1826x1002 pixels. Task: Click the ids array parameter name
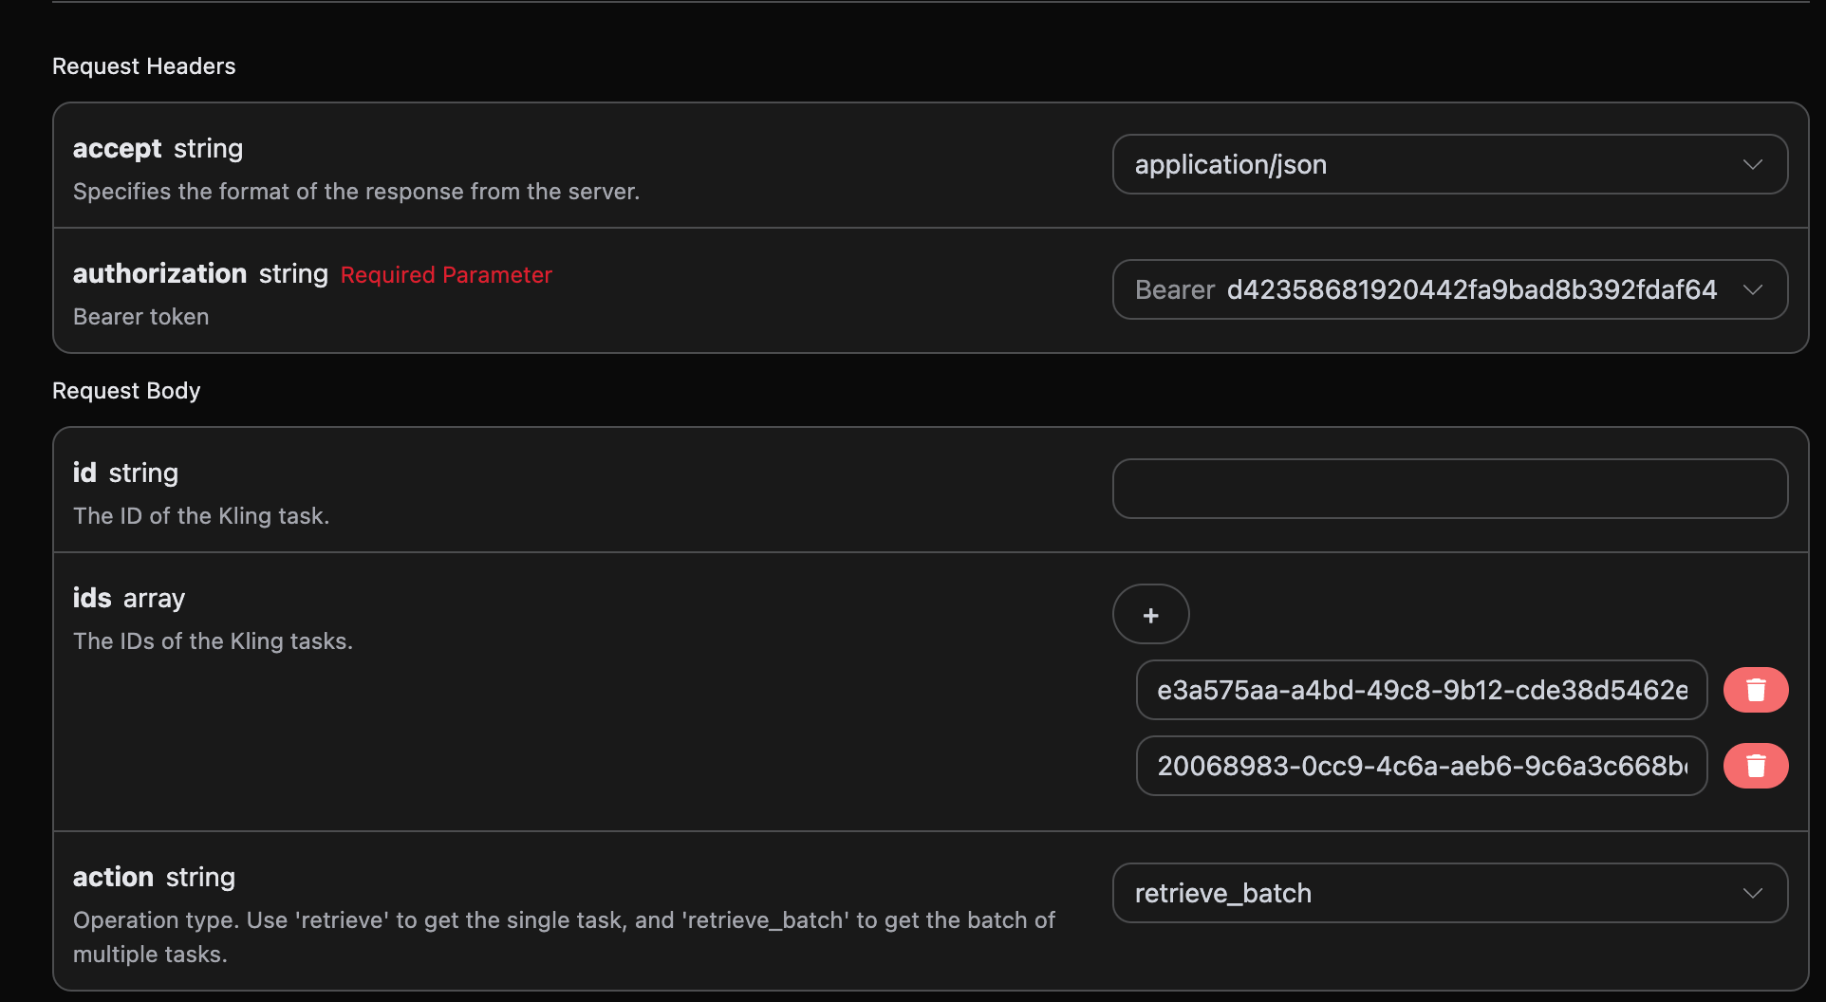92,599
